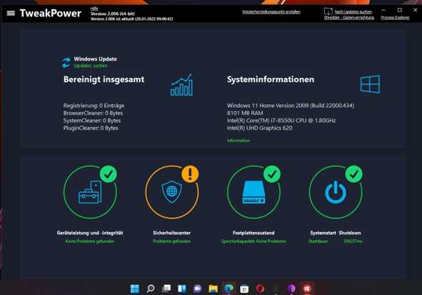Open the TweakPower hamburger menu
This screenshot has width=422, height=295.
pyautogui.click(x=11, y=13)
